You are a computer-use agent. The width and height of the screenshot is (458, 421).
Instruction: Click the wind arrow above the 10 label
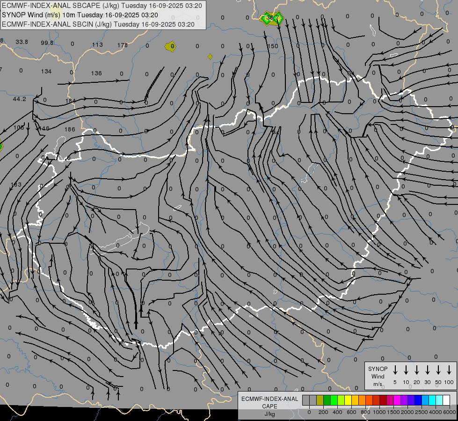pos(406,370)
